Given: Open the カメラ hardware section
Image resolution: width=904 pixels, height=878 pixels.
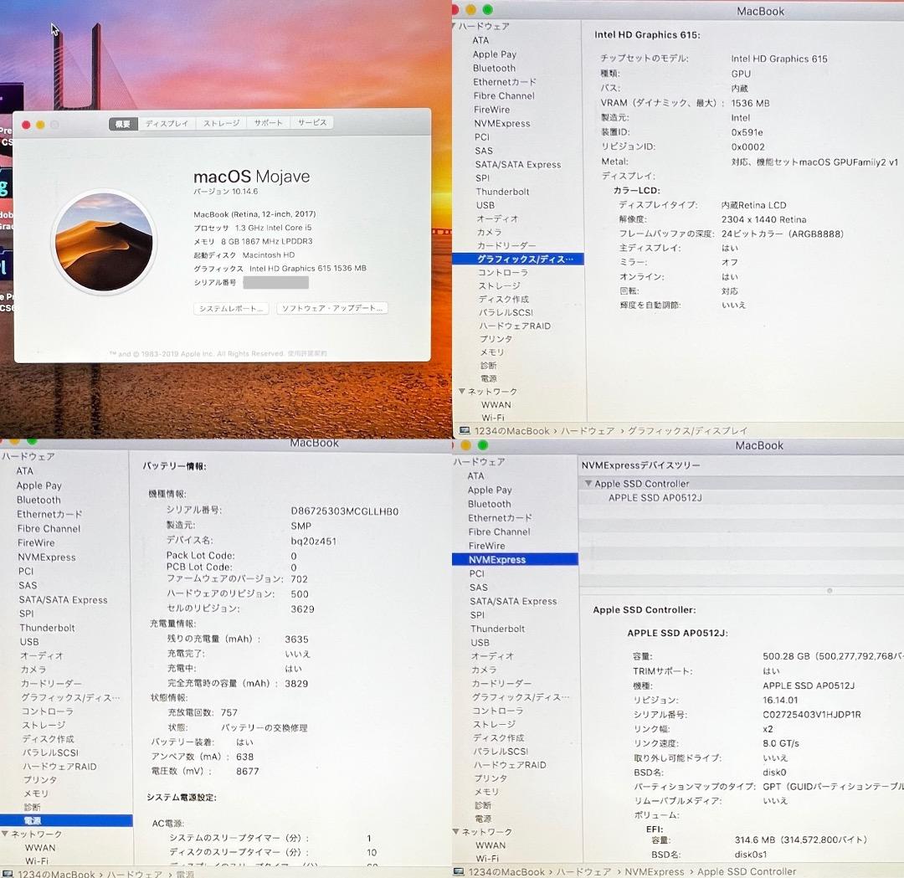Looking at the screenshot, I should [x=487, y=232].
